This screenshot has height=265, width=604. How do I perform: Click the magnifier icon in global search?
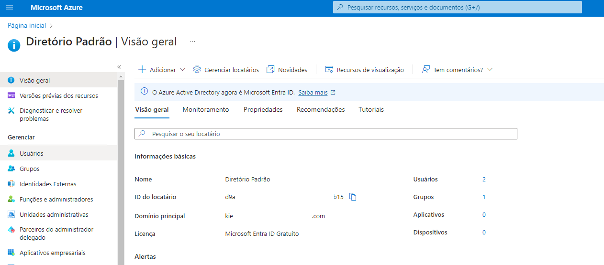[340, 8]
